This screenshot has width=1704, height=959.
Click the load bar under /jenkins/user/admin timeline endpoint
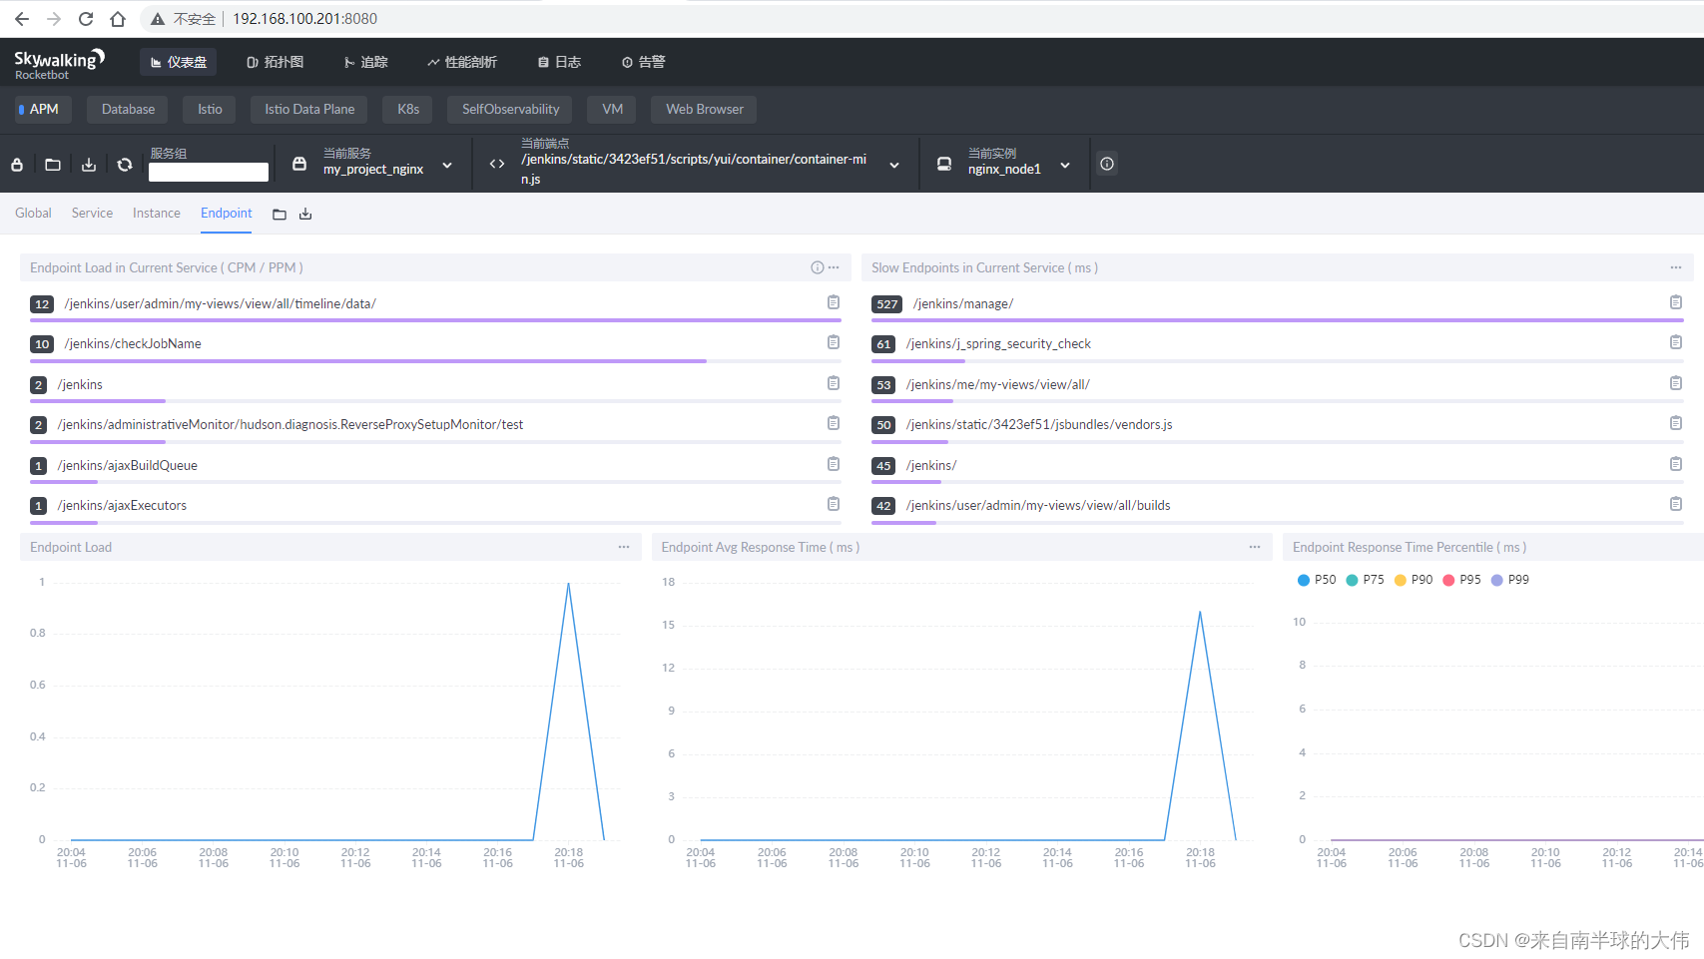[x=434, y=318]
